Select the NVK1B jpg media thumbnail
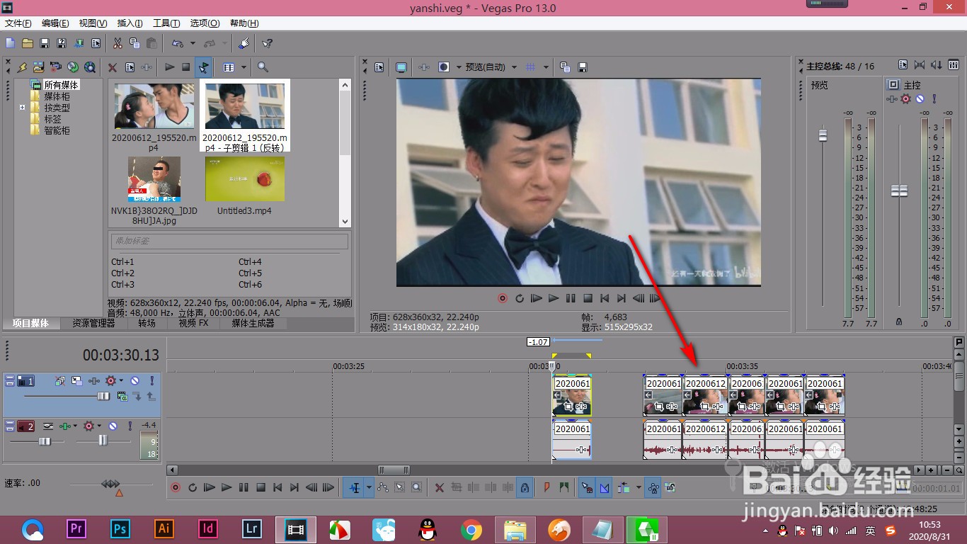 click(x=154, y=178)
